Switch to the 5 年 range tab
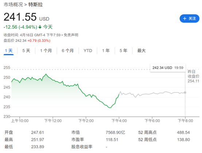This screenshot has width=202, height=153. click(x=123, y=51)
